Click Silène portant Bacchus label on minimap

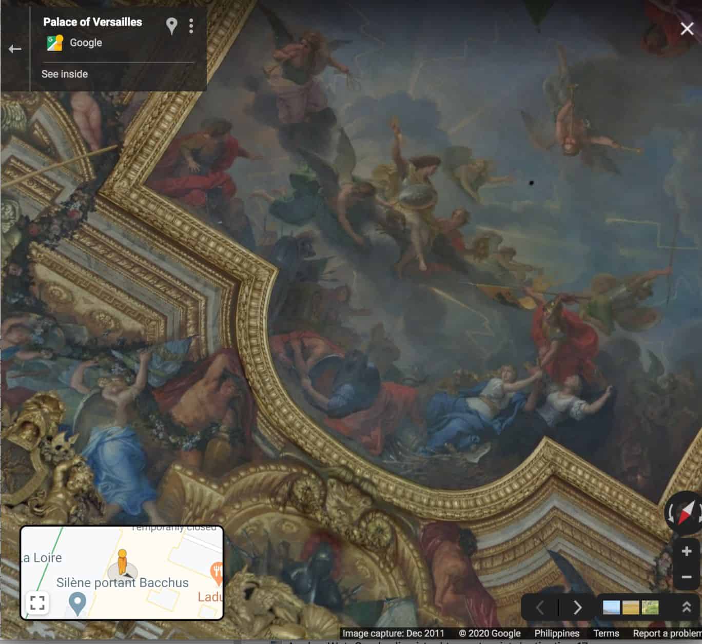(122, 583)
